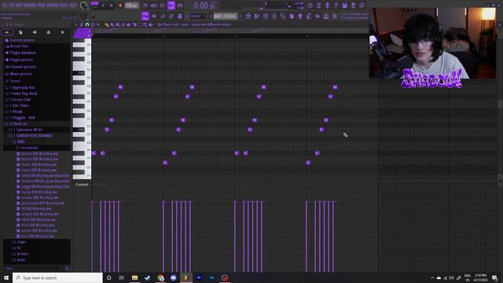Screen dimensions: 503x283
Task: Open the piano roll target channel dropdown
Action: 198,24
